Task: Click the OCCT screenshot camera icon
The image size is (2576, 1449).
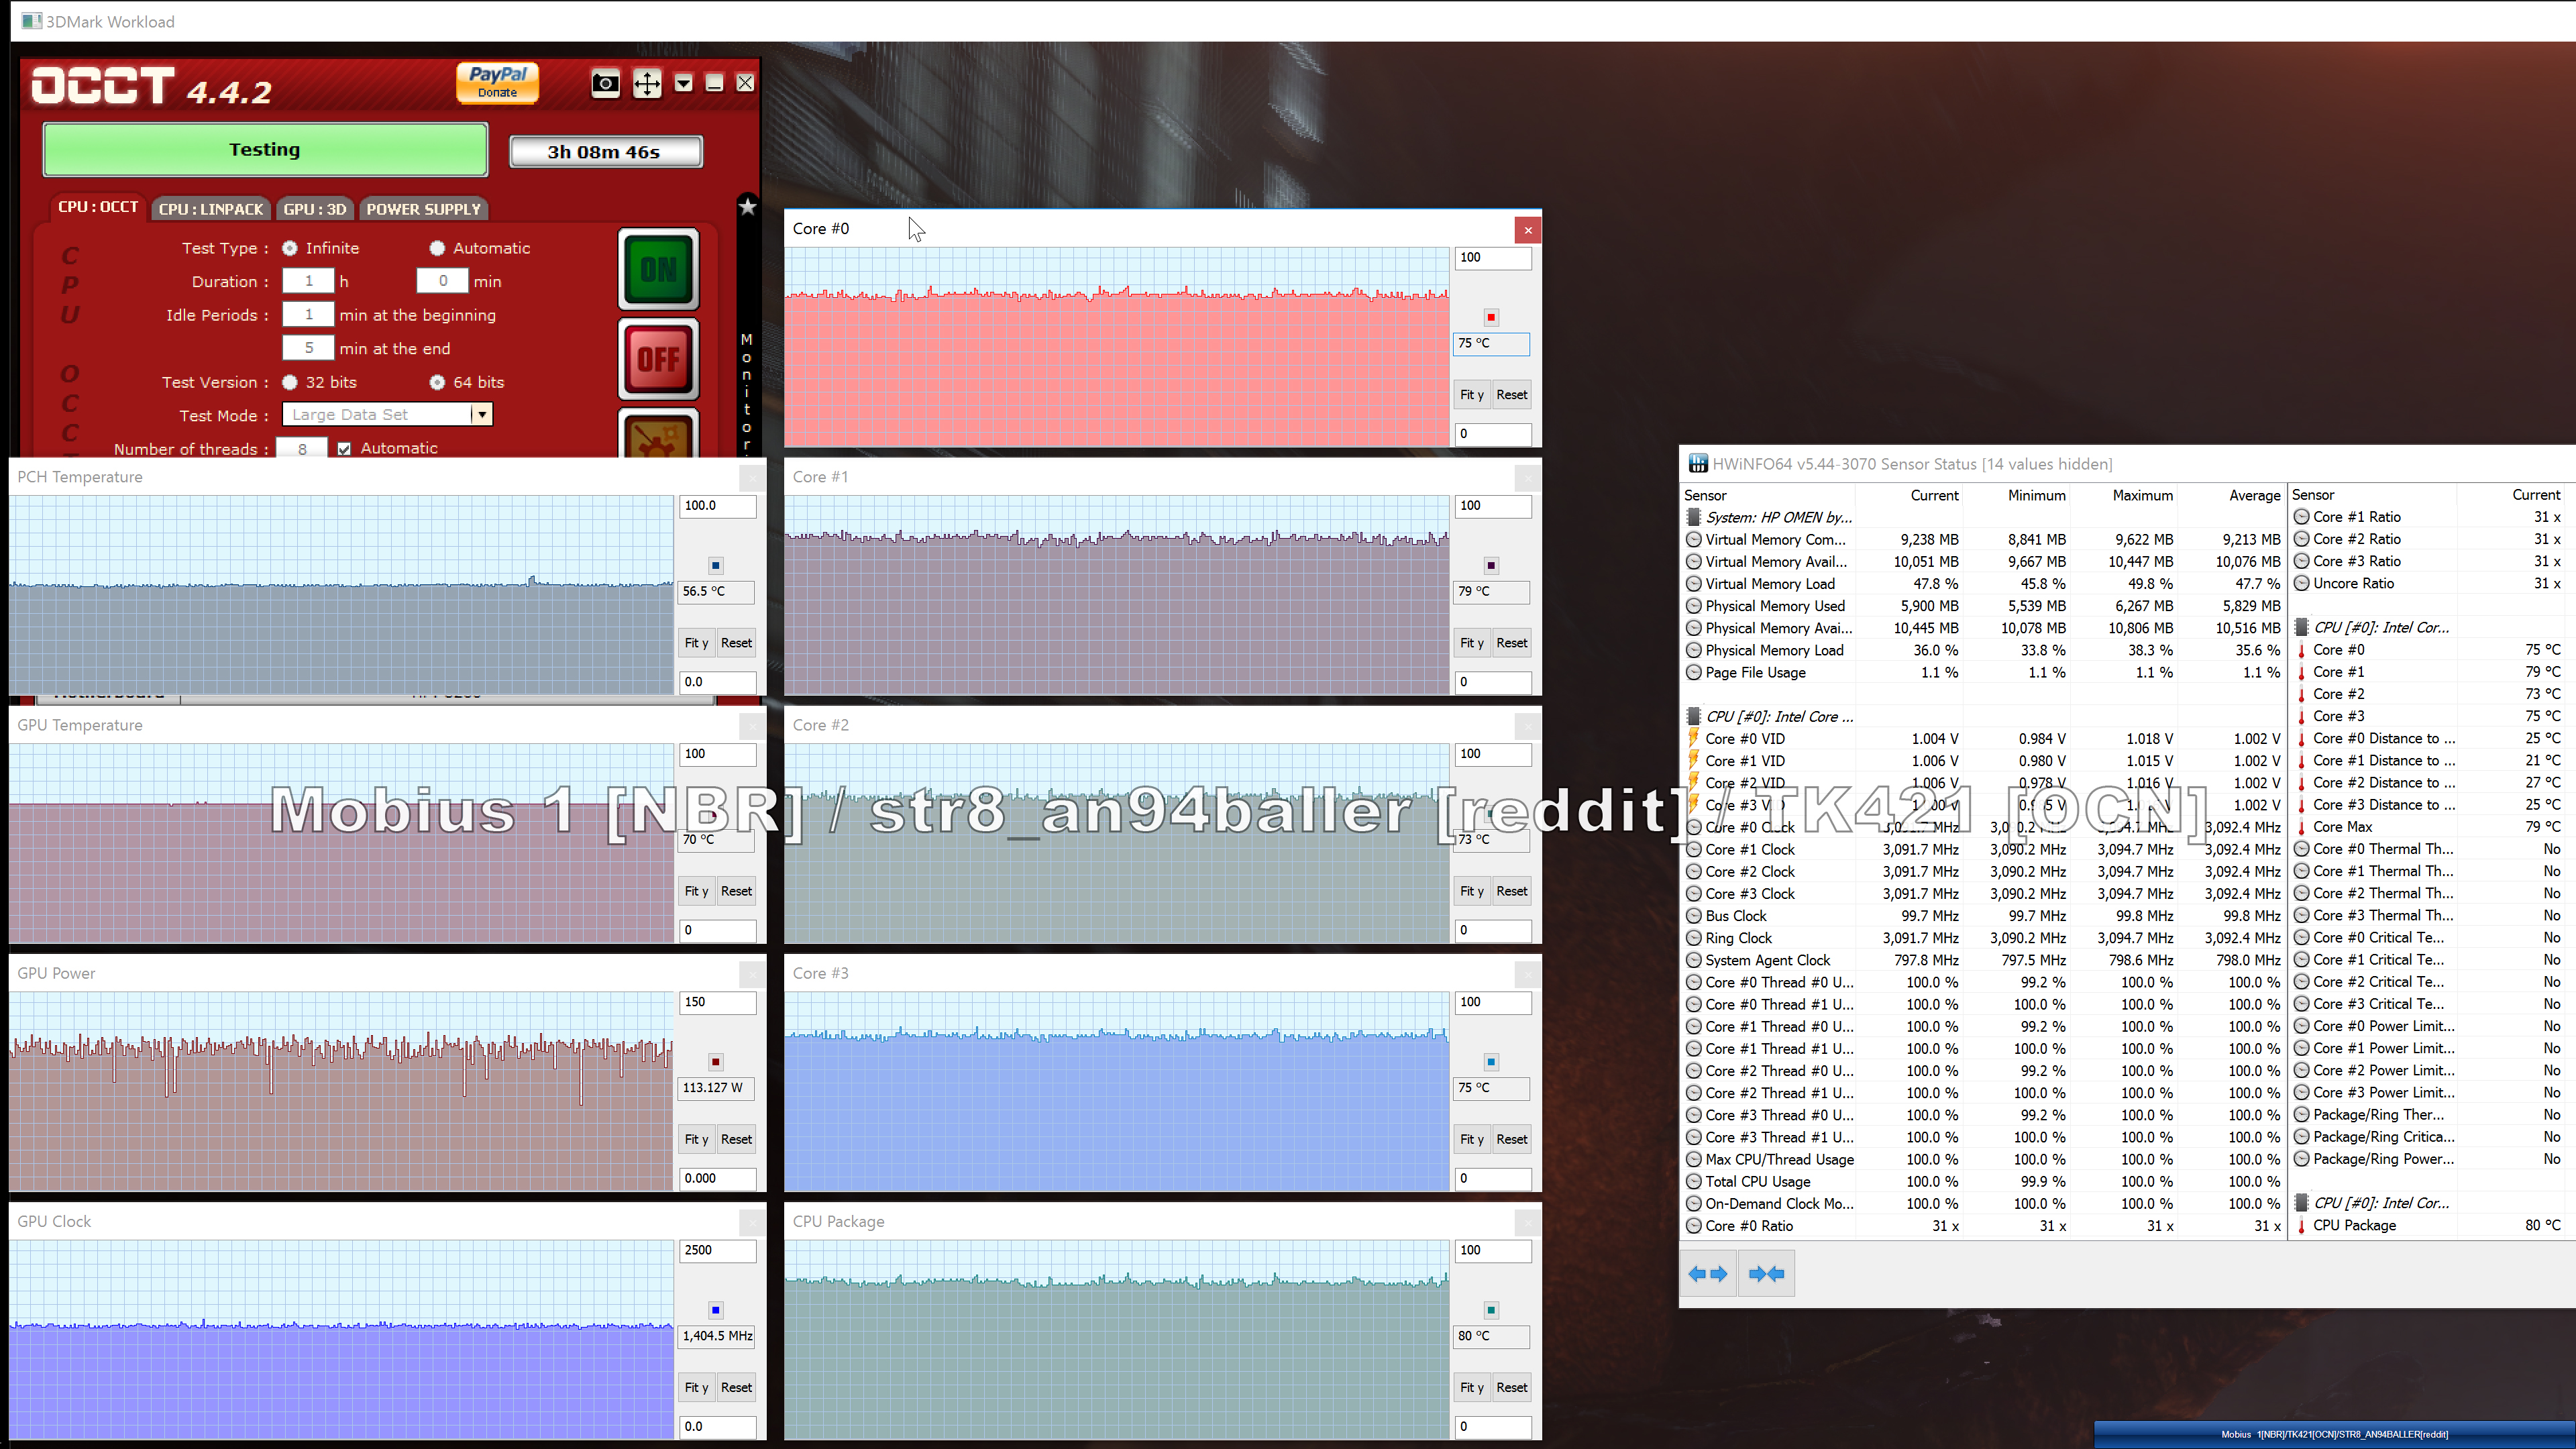Action: [x=605, y=83]
